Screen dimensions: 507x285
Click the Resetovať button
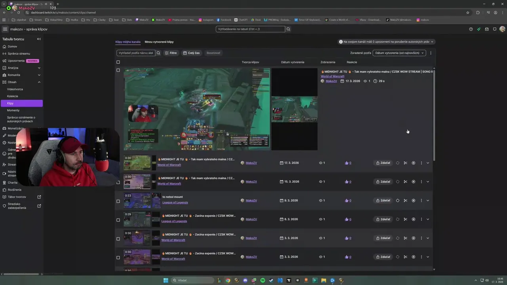tap(213, 53)
